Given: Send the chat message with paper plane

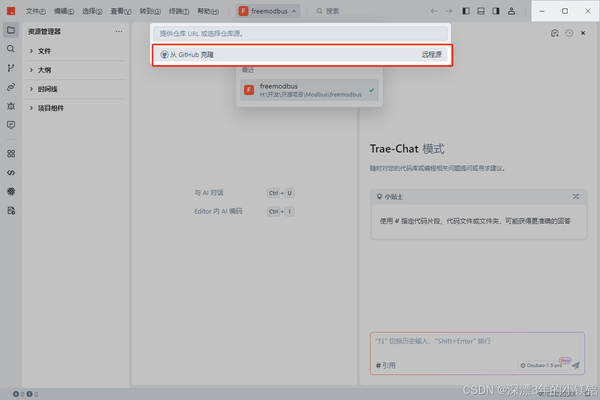Looking at the screenshot, I should [575, 365].
